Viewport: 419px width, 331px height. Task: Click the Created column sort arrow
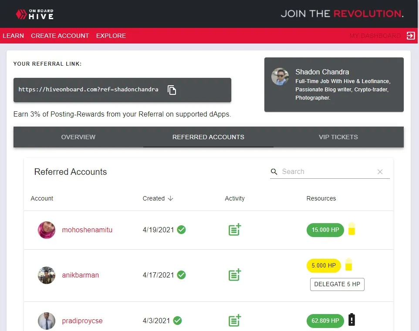click(170, 198)
